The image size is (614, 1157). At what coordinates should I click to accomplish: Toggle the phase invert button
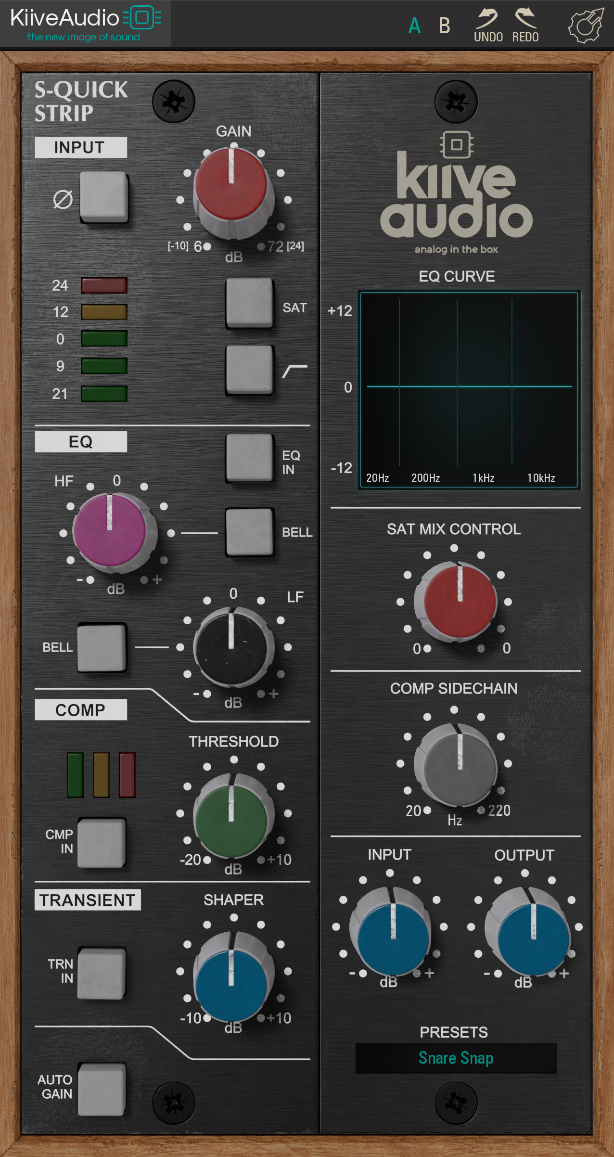(x=104, y=197)
